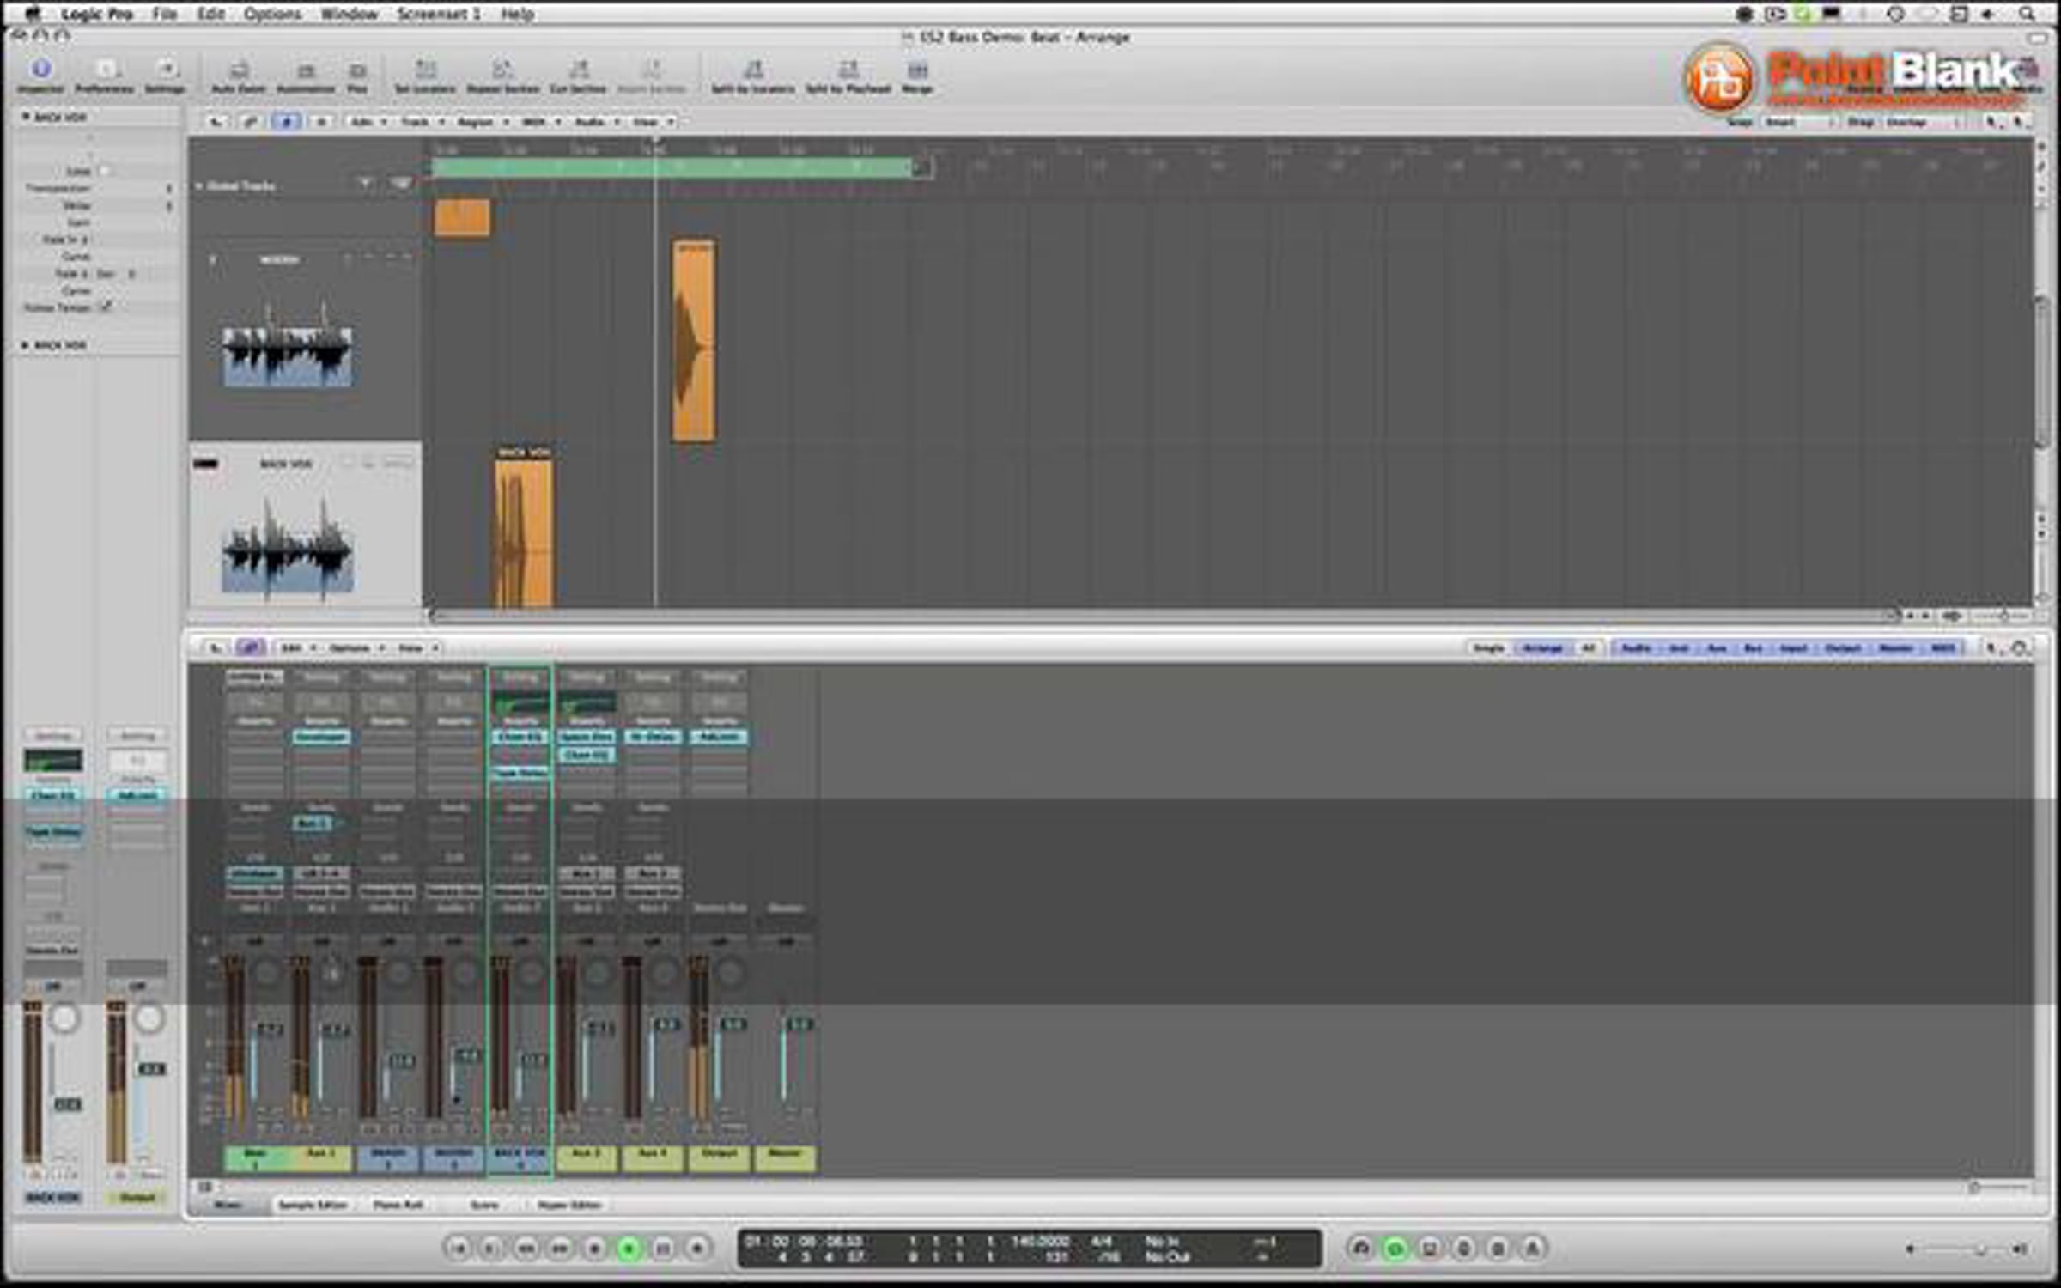2061x1288 pixels.
Task: Enable the Arrange mixer view button
Action: (1542, 648)
